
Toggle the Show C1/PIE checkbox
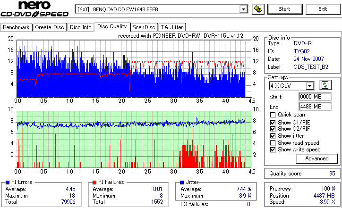pyautogui.click(x=273, y=123)
